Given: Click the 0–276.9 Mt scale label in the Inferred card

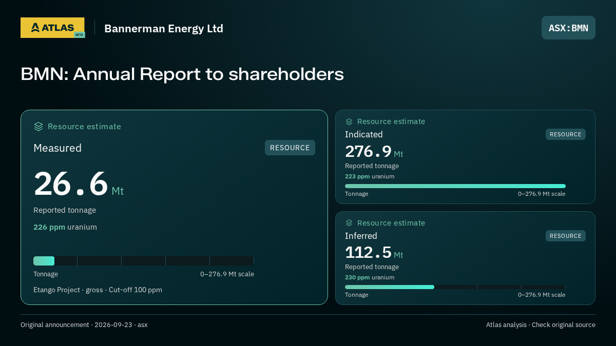Looking at the screenshot, I should [542, 295].
